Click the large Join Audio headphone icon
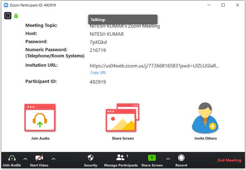Image resolution: width=246 pixels, height=170 pixels. pyautogui.click(x=40, y=118)
